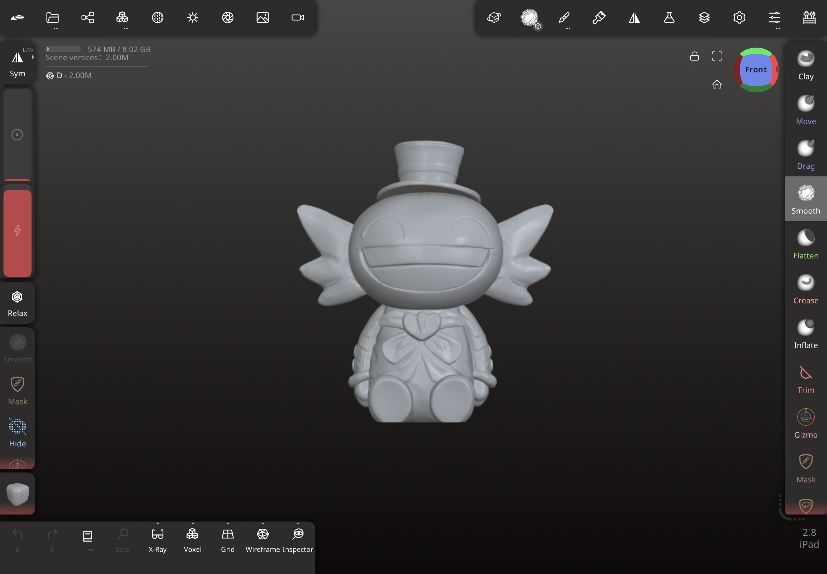
Task: Select the Drag tool
Action: coord(806,155)
